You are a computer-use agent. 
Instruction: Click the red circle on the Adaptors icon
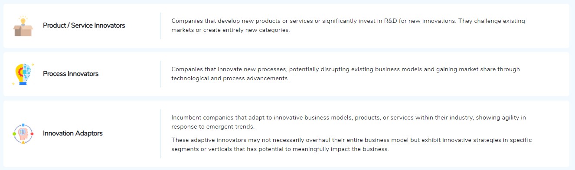coord(32,134)
